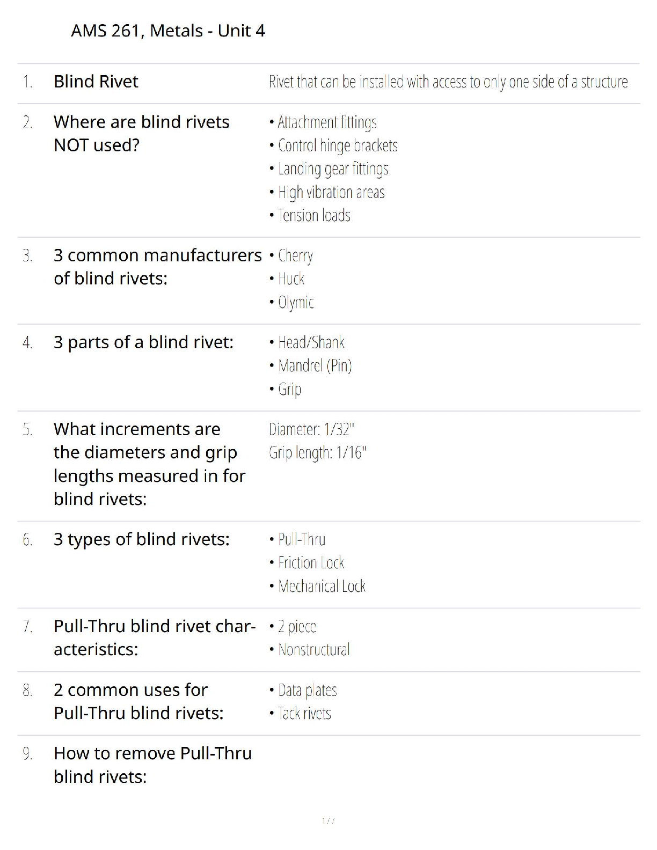
Task: Click the document title 'AMS 261, Metals - Unit 4'
Action: click(x=168, y=31)
